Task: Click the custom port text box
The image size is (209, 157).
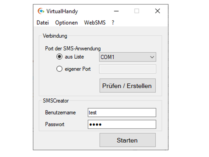Action: (x=127, y=69)
